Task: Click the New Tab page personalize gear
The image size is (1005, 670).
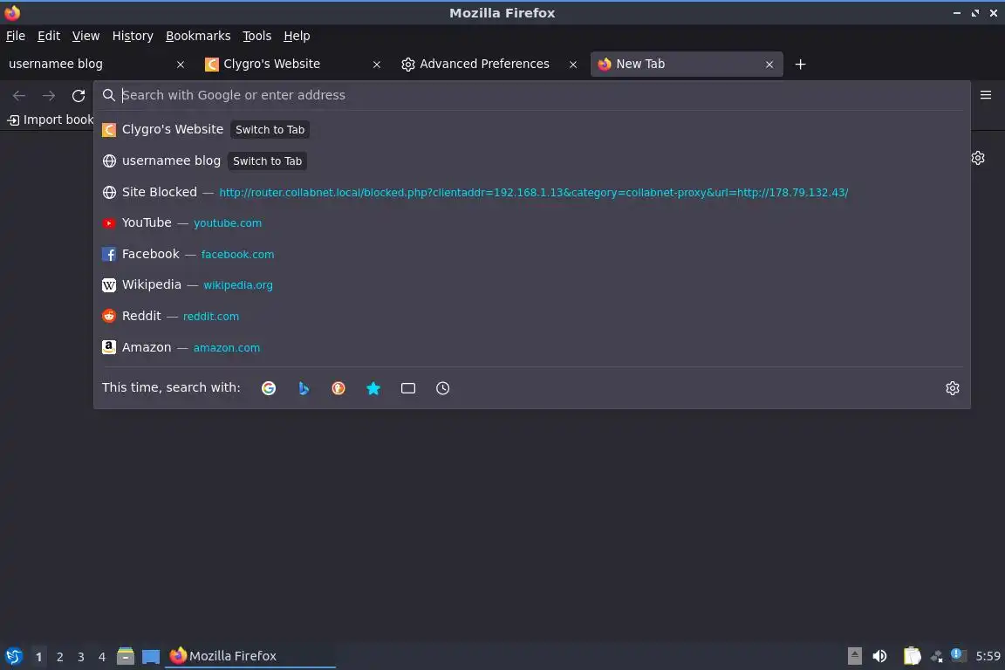Action: click(x=978, y=158)
